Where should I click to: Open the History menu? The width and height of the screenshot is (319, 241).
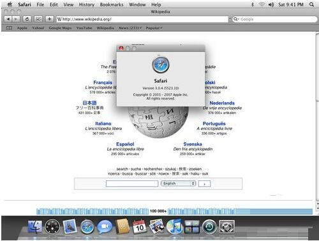[87, 4]
